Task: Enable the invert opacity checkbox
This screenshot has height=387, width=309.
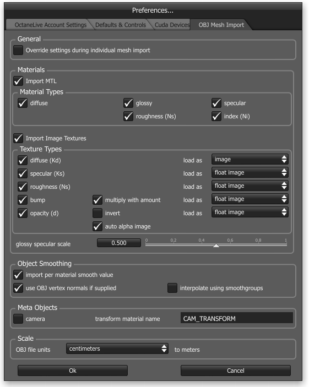Action: coord(97,213)
